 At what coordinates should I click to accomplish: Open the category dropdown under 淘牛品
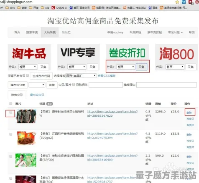(x=28, y=67)
